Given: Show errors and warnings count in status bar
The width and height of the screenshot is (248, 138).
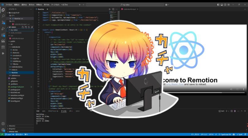Looking at the screenshot, I should [19, 135].
